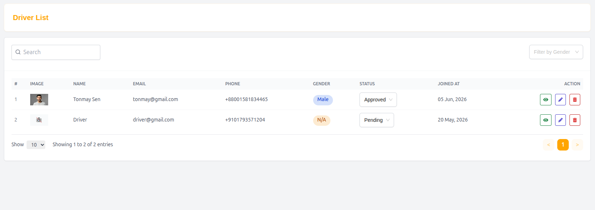Click the no-image camera placeholder for Driver
This screenshot has width=595, height=210.
[x=39, y=120]
